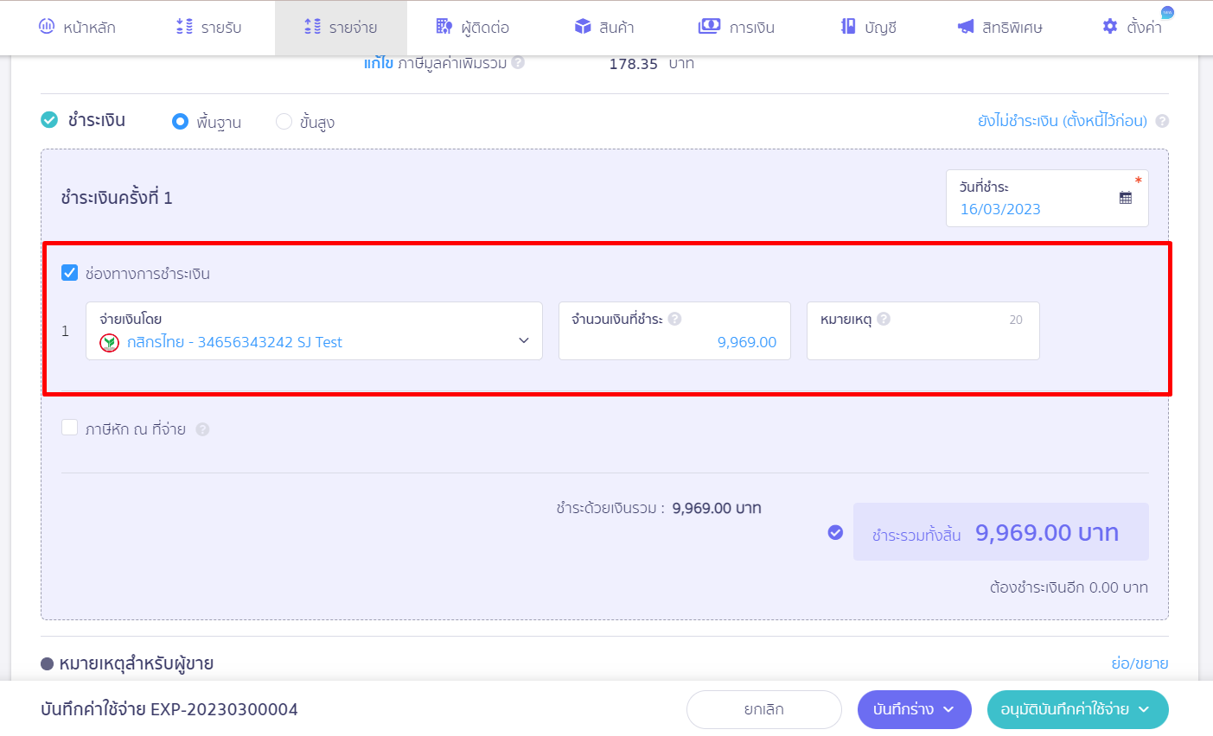Image resolution: width=1213 pixels, height=736 pixels.
Task: Click help icon beside จำนวนเงินที่ชำระ
Action: 675,319
